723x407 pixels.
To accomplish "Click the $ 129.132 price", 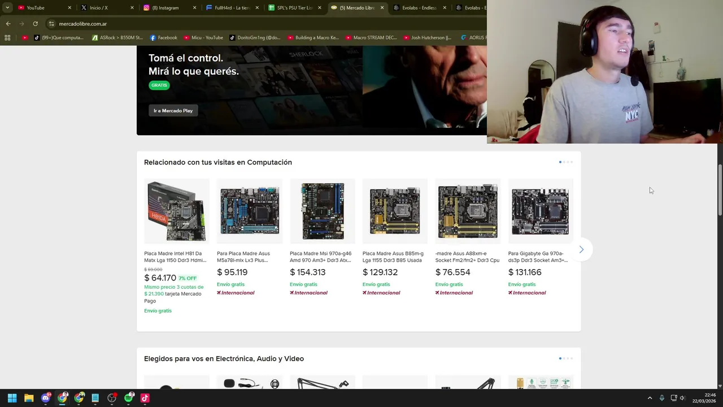I will click(x=380, y=272).
